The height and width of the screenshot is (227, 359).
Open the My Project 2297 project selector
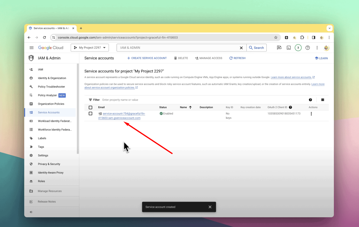[90, 48]
